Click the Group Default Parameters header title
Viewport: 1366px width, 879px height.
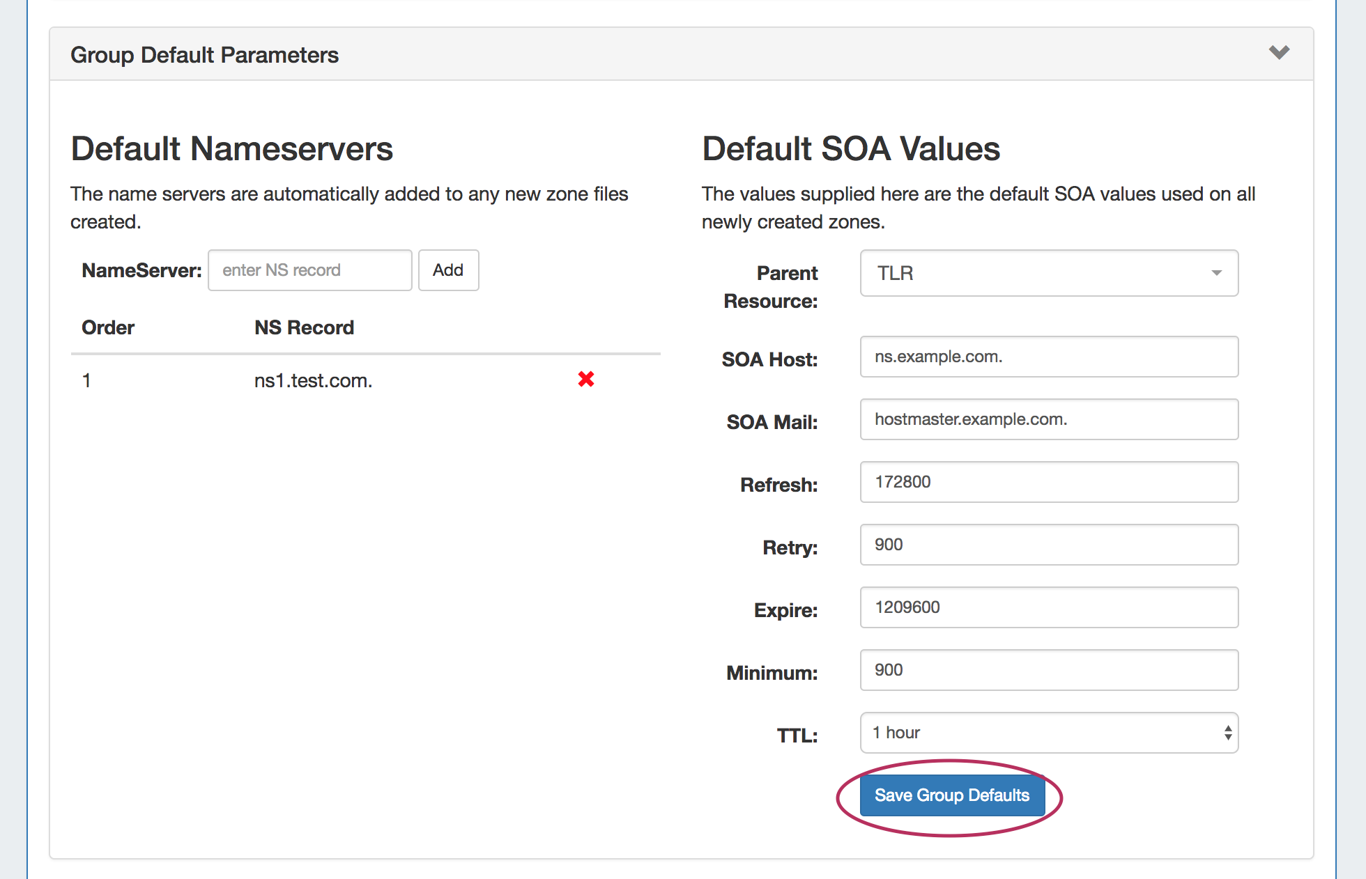(204, 55)
